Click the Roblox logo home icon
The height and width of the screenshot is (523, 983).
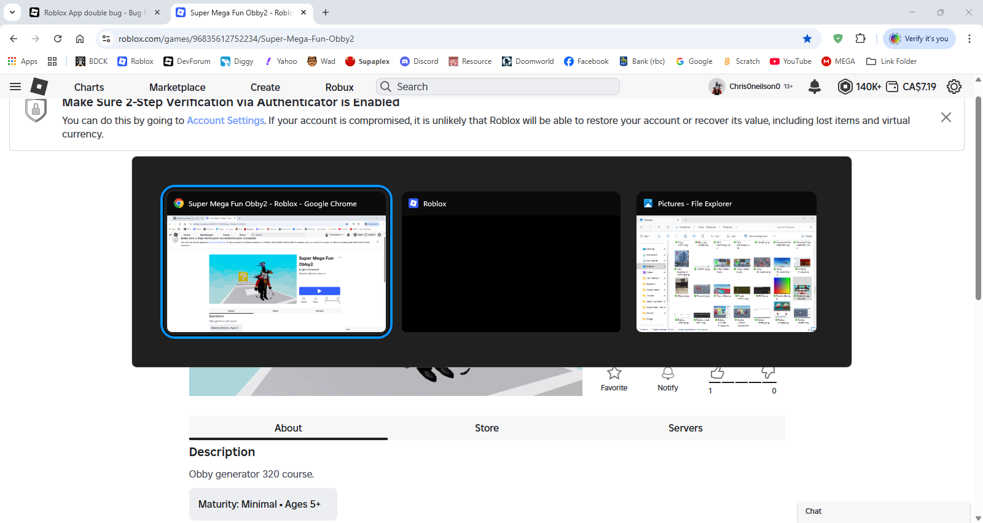point(39,87)
